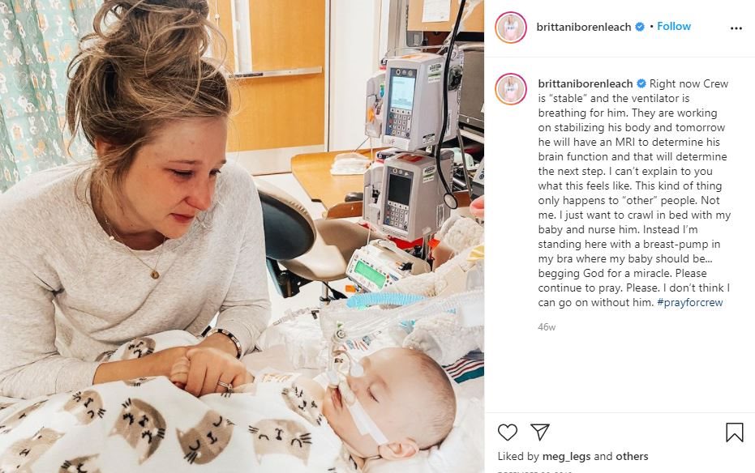
Task: Open the #prayforcrew hashtag
Action: [689, 302]
